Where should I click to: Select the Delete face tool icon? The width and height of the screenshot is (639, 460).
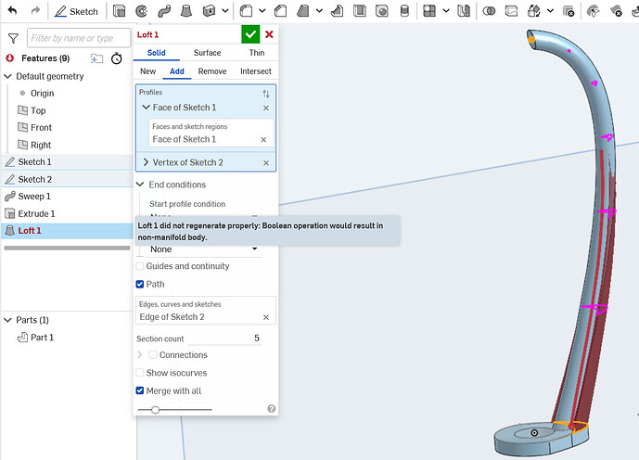tap(616, 11)
